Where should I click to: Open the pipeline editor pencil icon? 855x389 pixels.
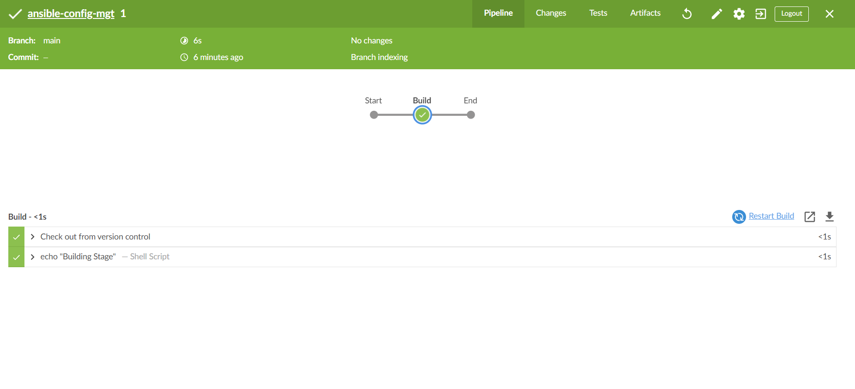717,14
